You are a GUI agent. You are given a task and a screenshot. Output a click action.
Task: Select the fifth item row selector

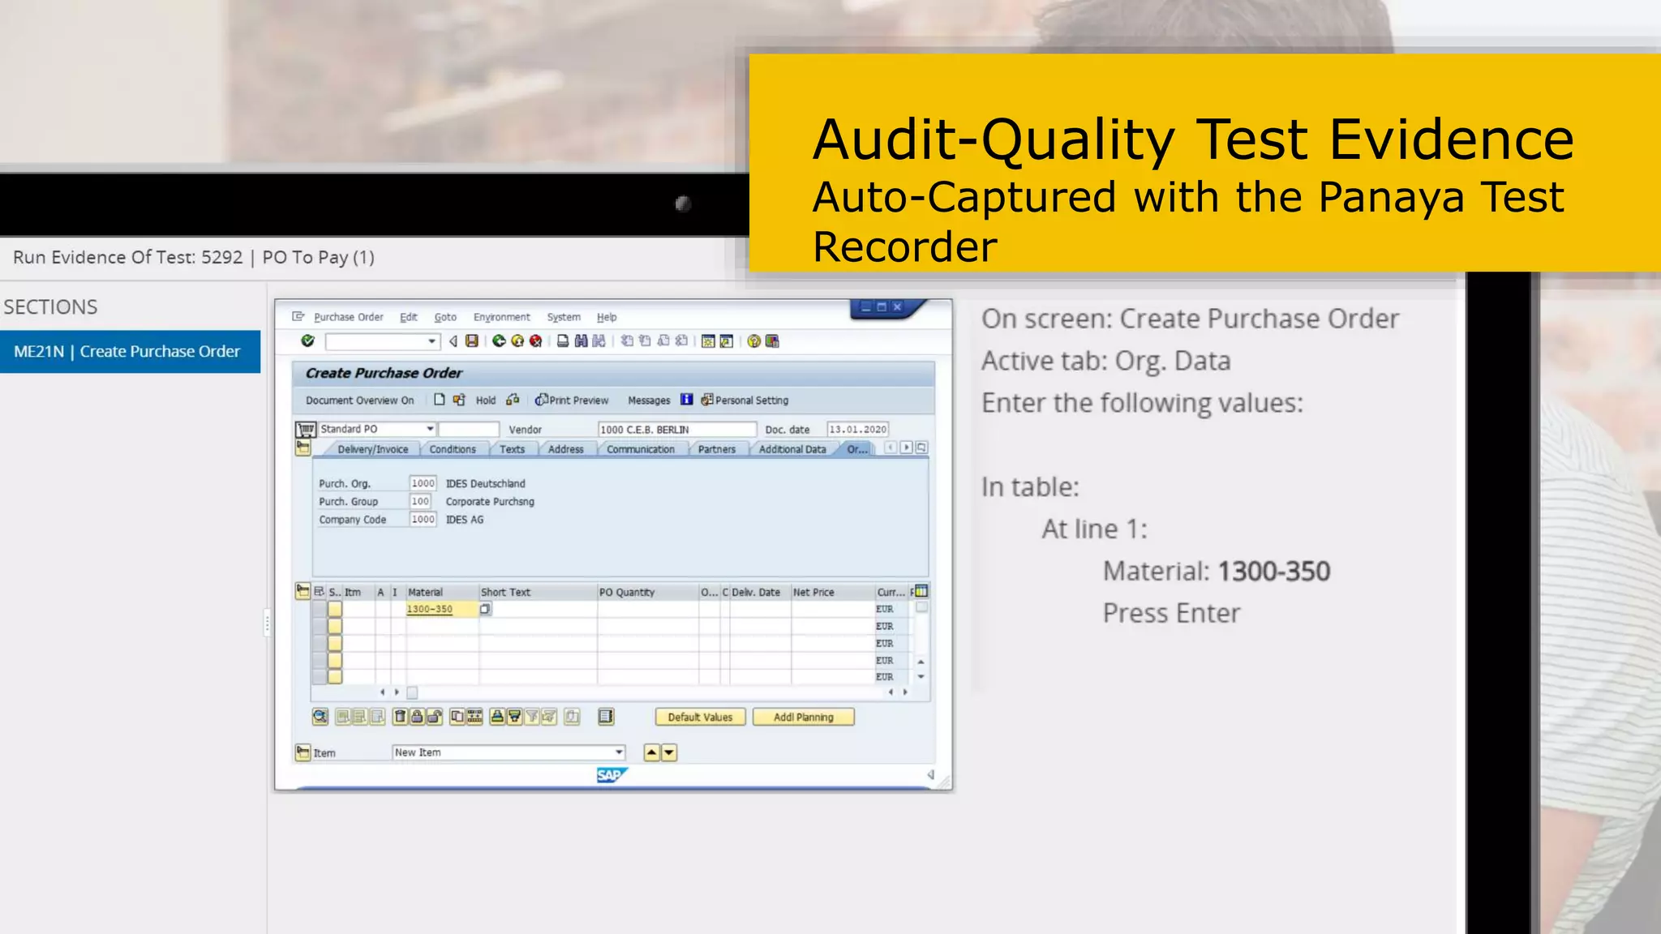335,676
